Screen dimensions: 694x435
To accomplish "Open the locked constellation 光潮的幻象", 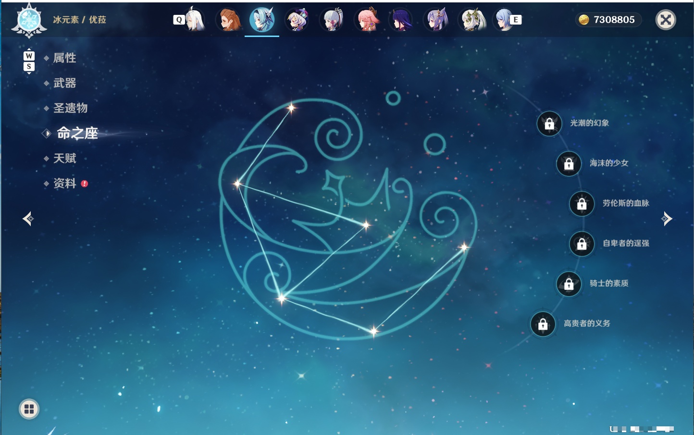I will click(549, 124).
